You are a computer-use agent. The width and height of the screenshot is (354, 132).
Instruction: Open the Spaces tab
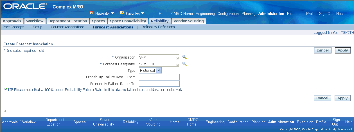[98, 21]
